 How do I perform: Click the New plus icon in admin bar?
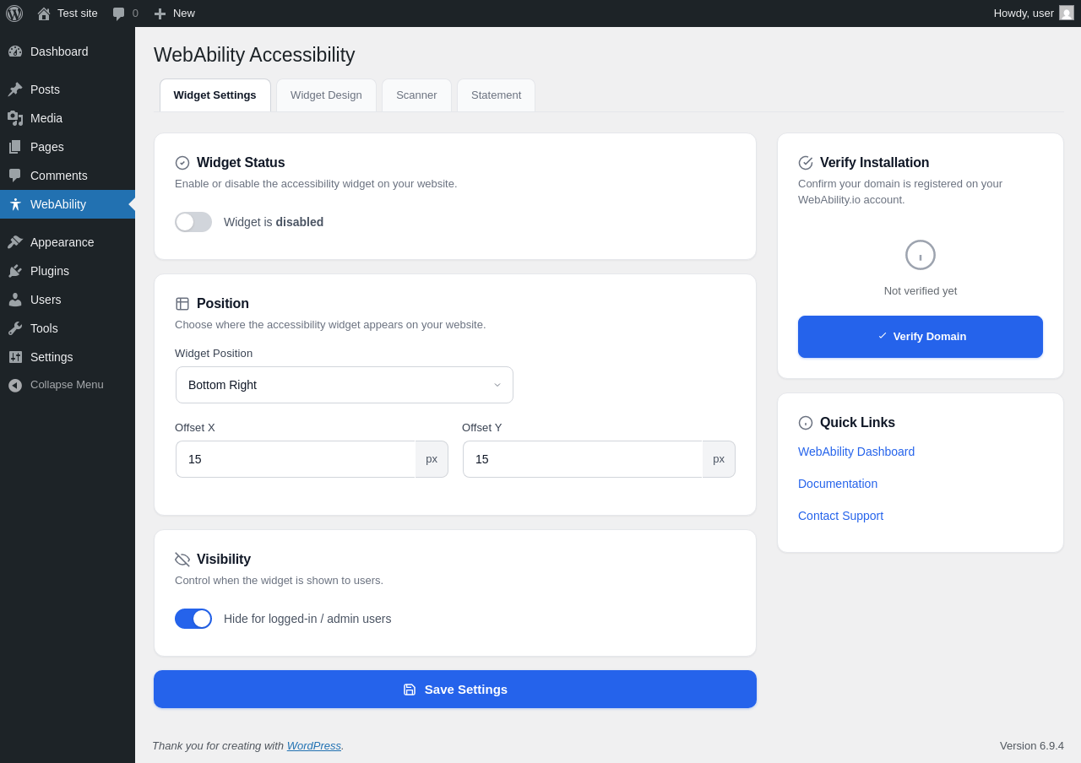(x=160, y=14)
